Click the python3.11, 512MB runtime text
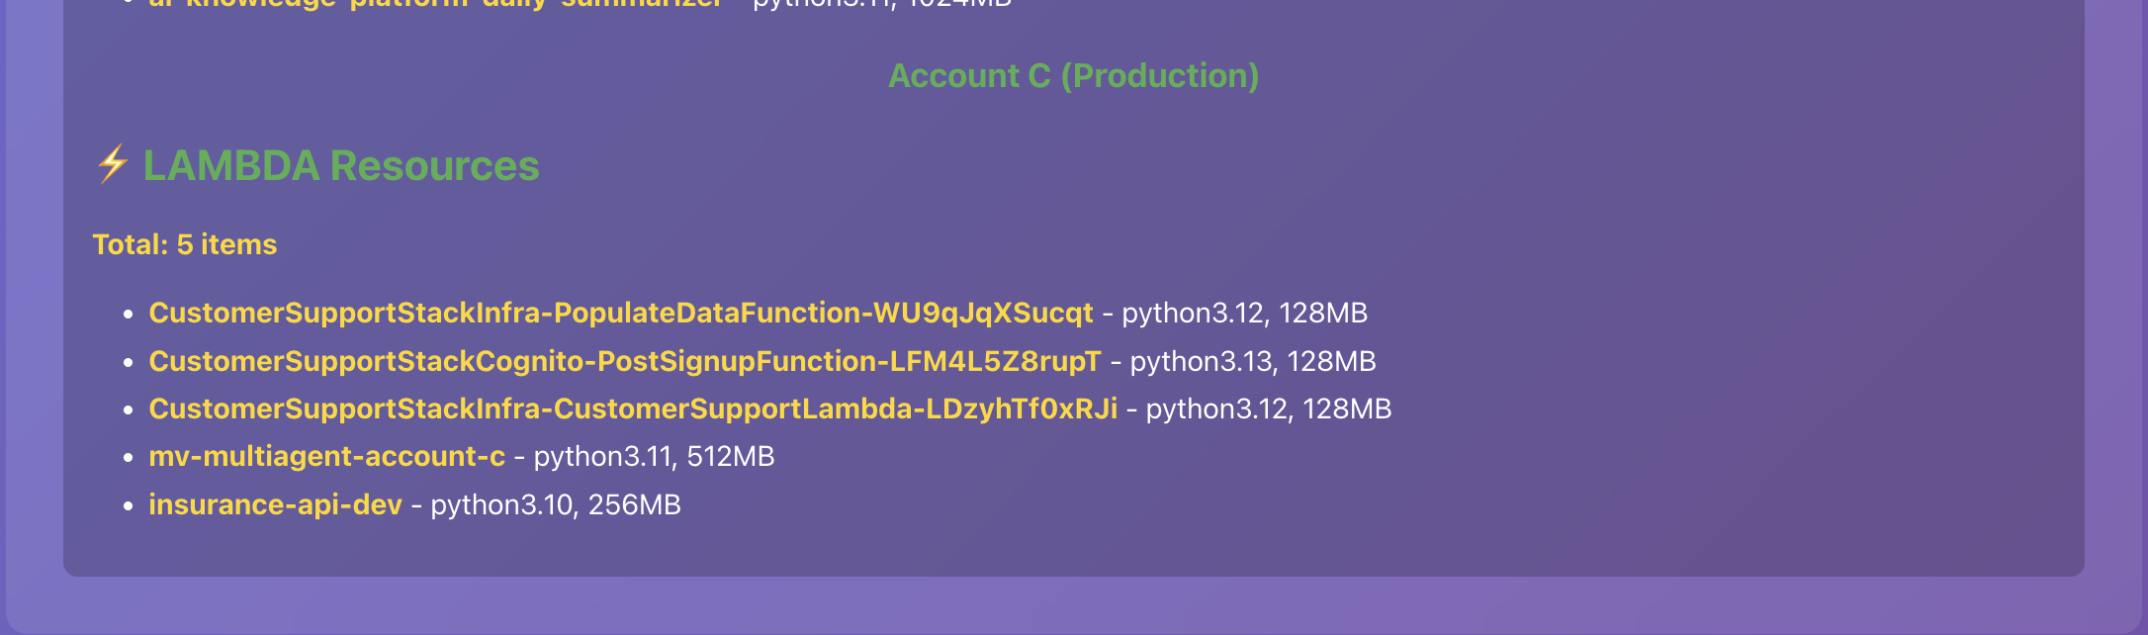 654,456
